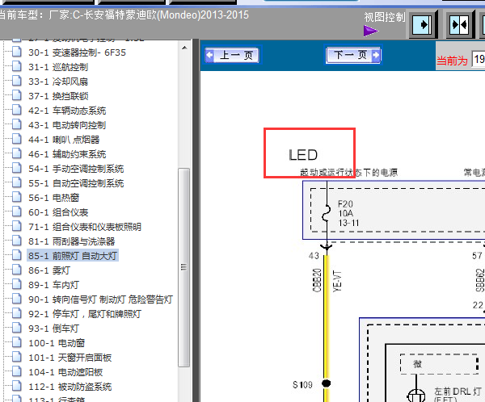Click document icon beside 33-1 冷却风扇
This screenshot has height=402, width=485.
tap(17, 81)
